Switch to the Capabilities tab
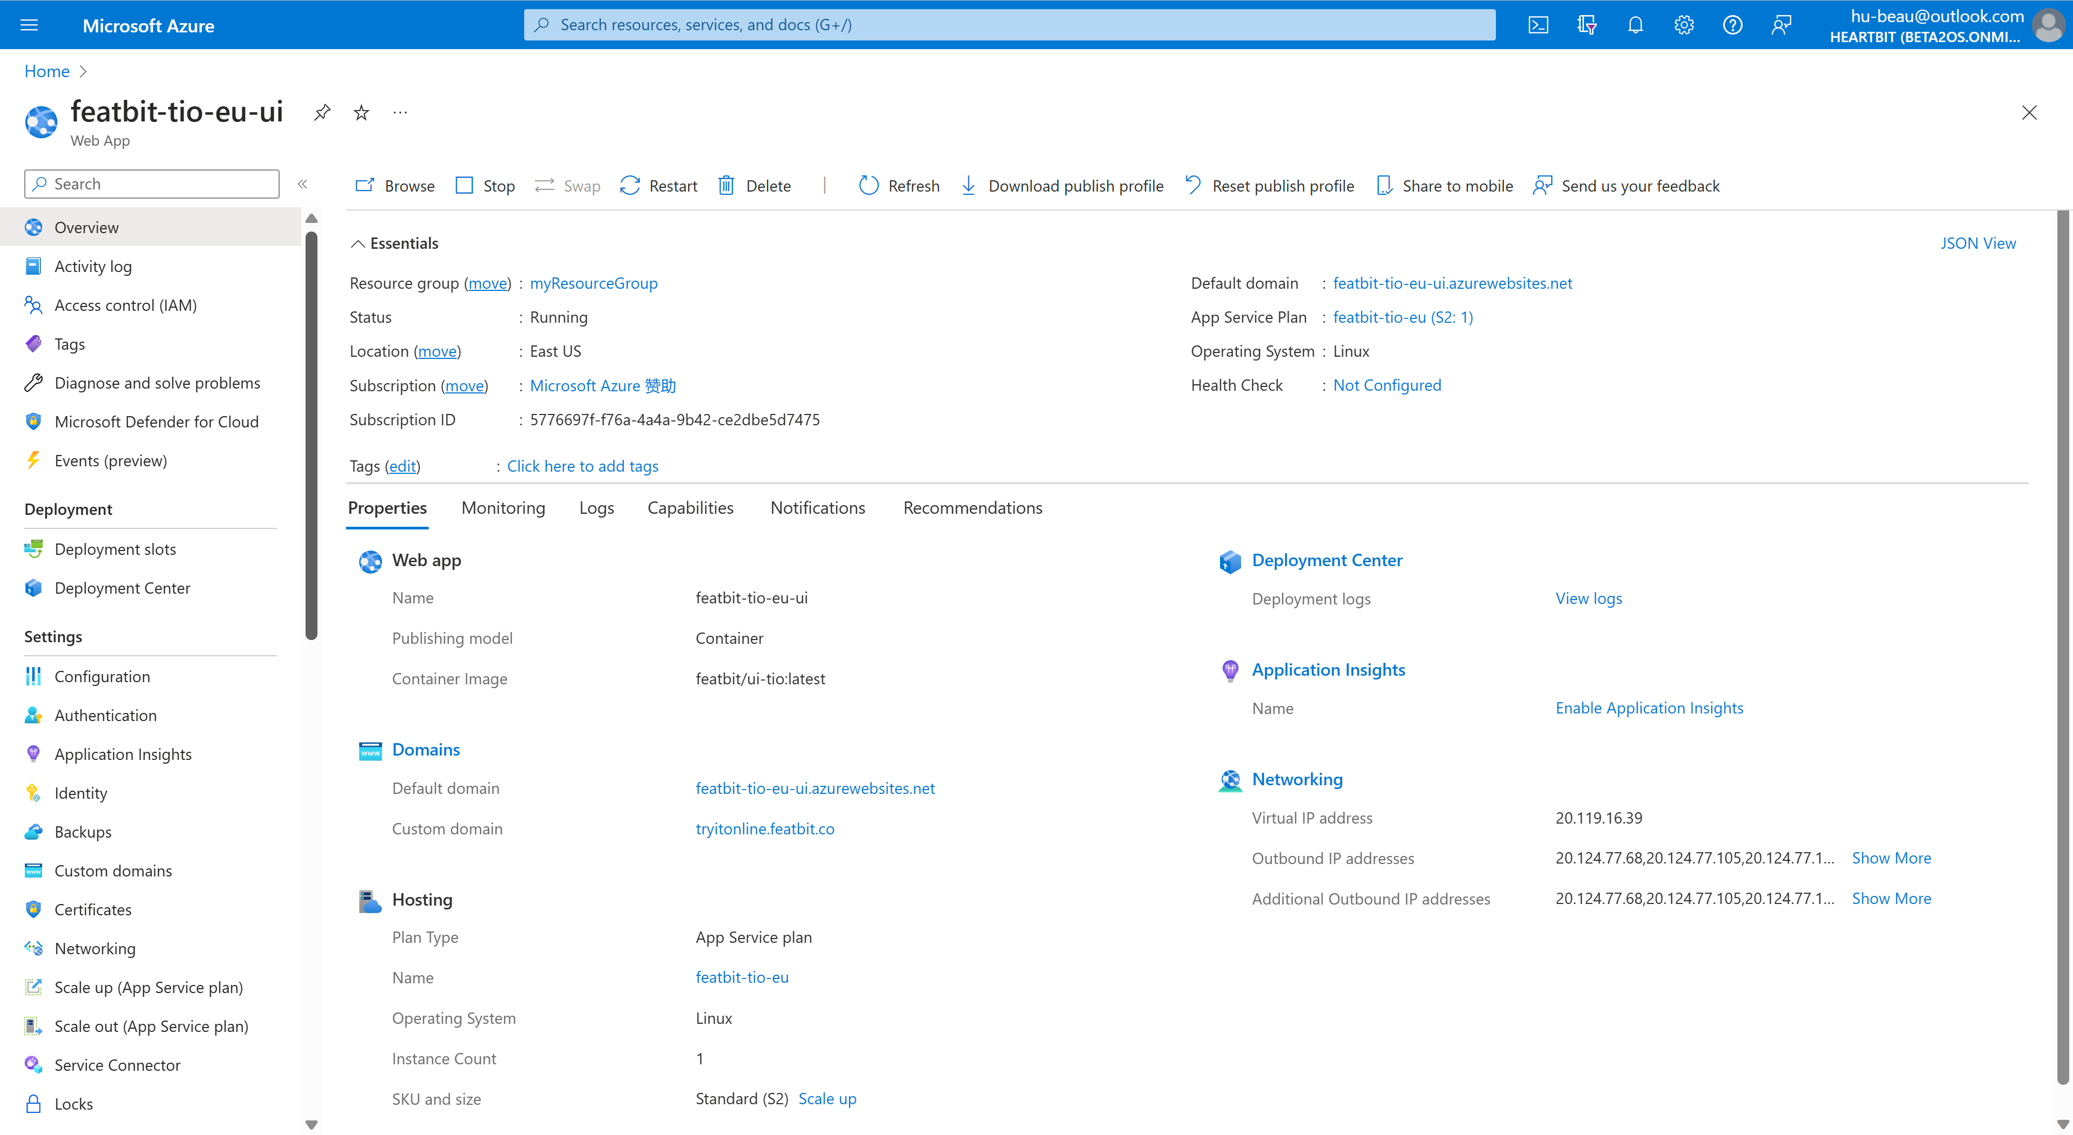The image size is (2073, 1135). click(690, 507)
